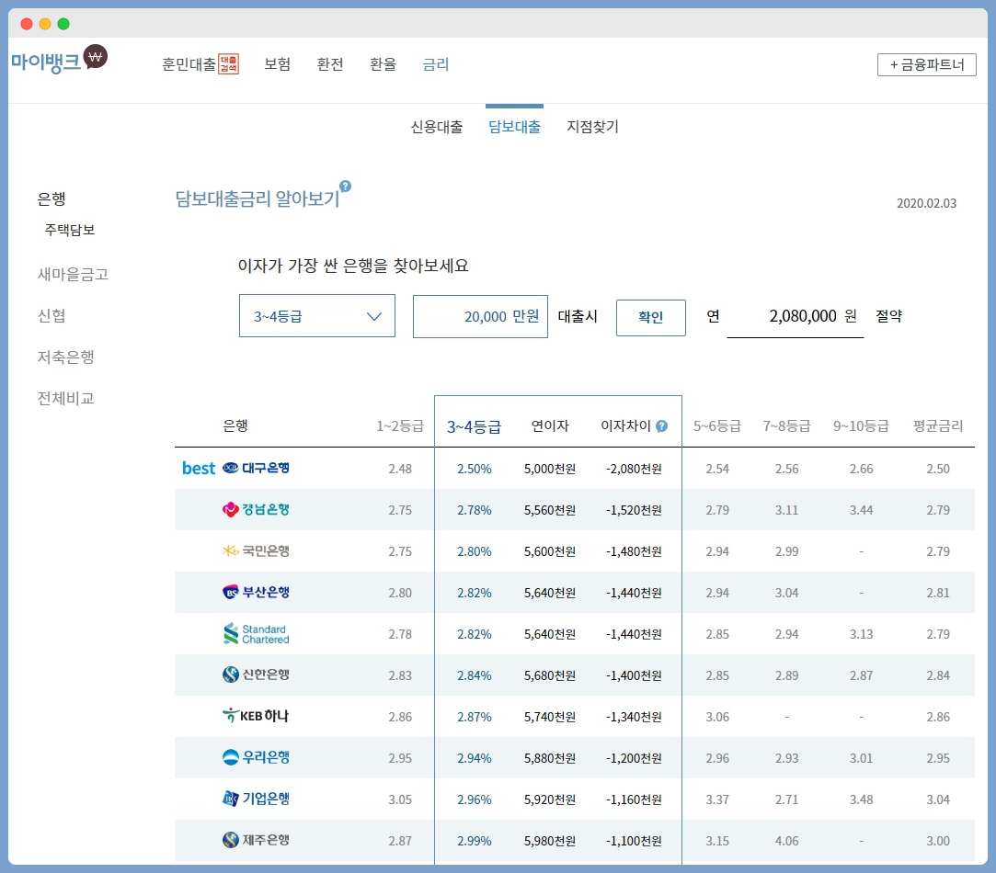
Task: Switch to the 담보대출 tab
Action: click(x=514, y=127)
